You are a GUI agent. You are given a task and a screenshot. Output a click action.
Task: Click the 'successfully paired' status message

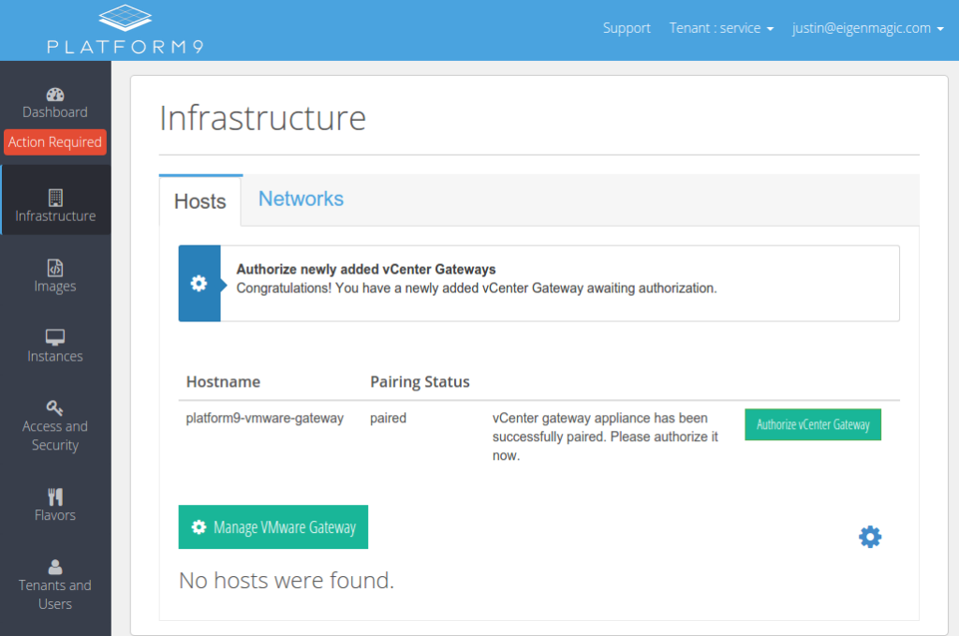pos(605,436)
